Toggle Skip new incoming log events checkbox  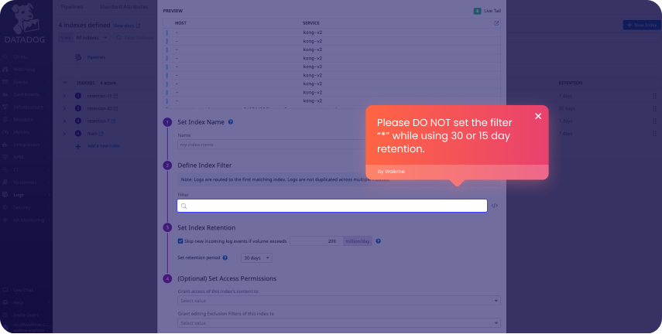pos(180,241)
